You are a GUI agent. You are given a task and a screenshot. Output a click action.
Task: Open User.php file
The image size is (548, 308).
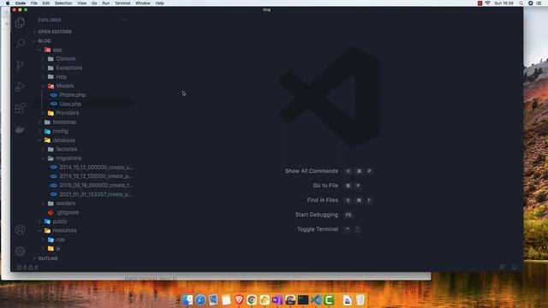pyautogui.click(x=70, y=104)
